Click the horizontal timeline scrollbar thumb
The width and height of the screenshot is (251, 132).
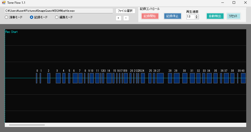[27, 125]
